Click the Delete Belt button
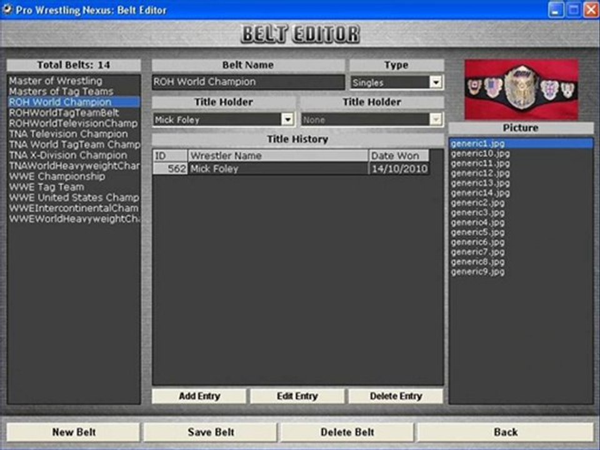Screen dimensions: 600x450 (347, 432)
